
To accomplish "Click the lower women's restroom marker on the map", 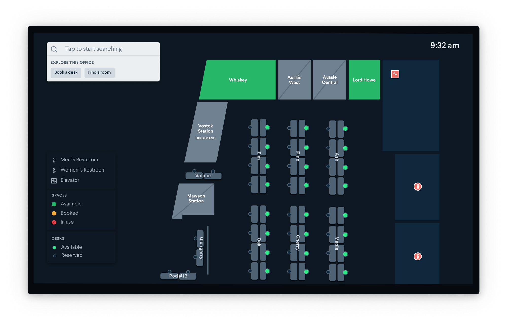I will pyautogui.click(x=417, y=256).
